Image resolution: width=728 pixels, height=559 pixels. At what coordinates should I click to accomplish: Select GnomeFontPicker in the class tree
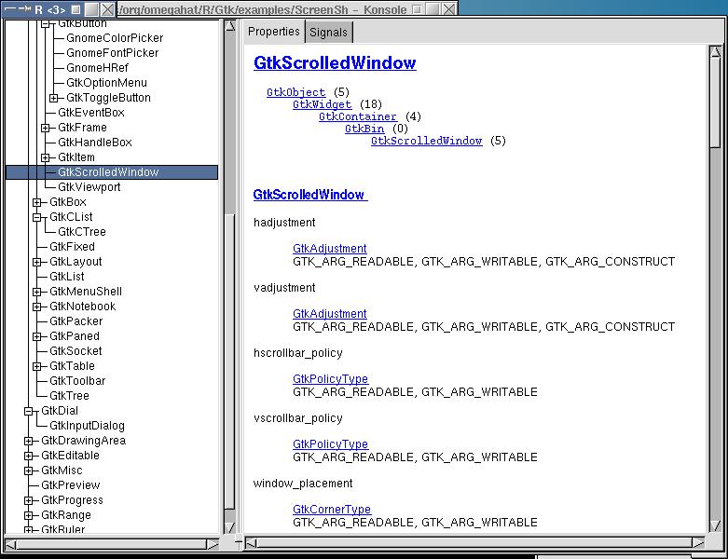113,53
